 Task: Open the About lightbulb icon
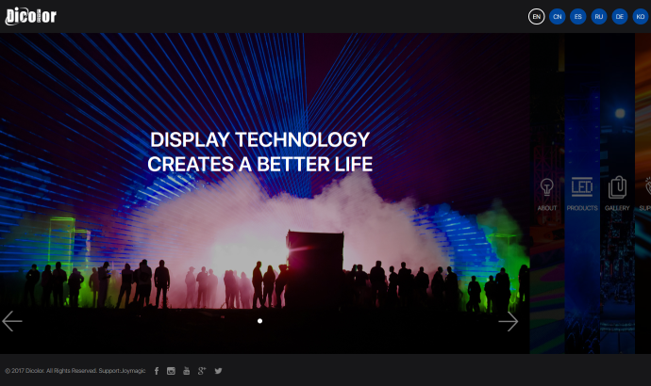pos(547,187)
